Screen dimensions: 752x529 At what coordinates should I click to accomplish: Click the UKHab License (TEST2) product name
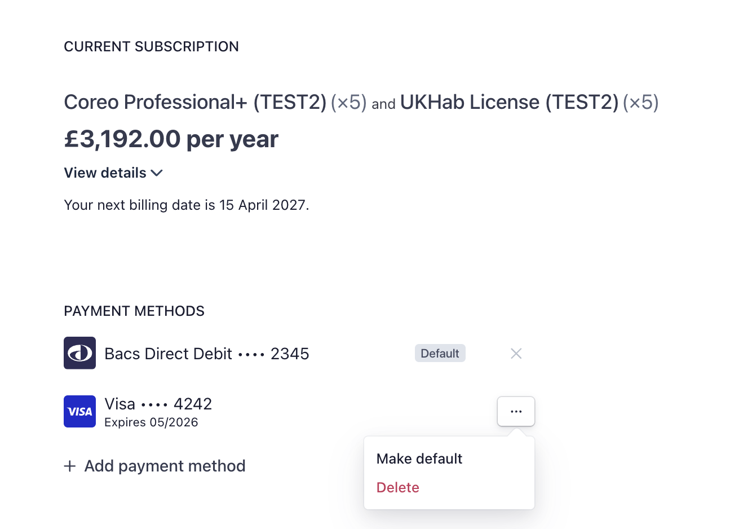click(x=509, y=102)
